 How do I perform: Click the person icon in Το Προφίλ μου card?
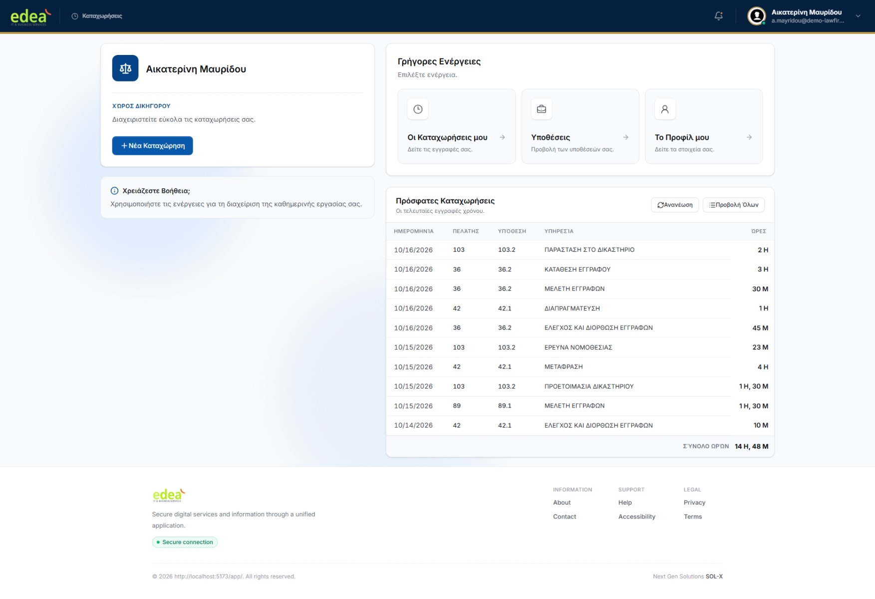click(665, 109)
